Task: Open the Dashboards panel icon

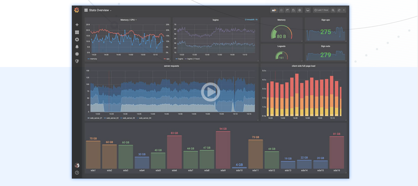Action: pos(77,32)
